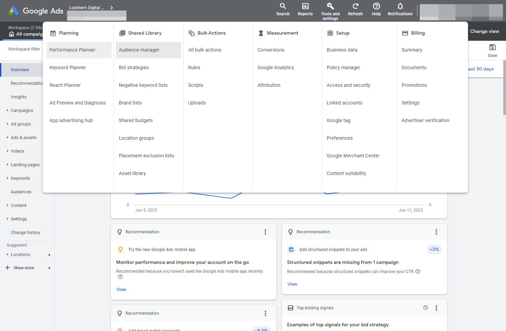Open Performance Planner from Planning menu

point(79,50)
